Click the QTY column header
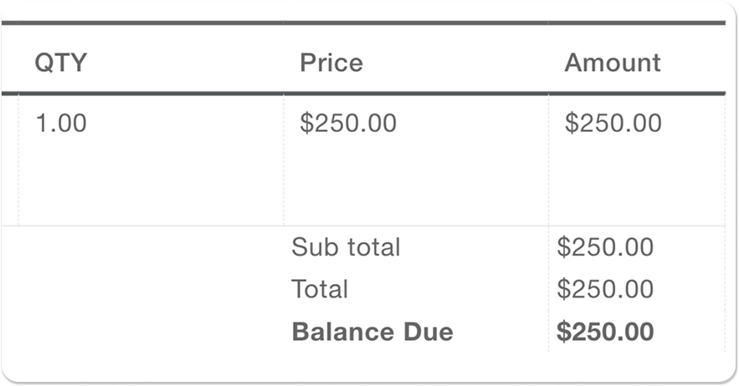Image resolution: width=739 pixels, height=386 pixels. pos(61,63)
